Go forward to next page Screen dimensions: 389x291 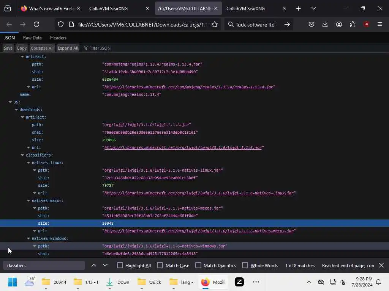tap(22, 24)
